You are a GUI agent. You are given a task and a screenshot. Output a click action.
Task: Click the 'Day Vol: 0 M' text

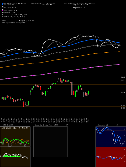pyautogui.click(x=79, y=8)
